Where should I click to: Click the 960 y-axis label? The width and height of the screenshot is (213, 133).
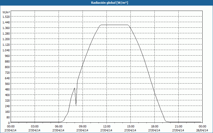tap(8, 56)
